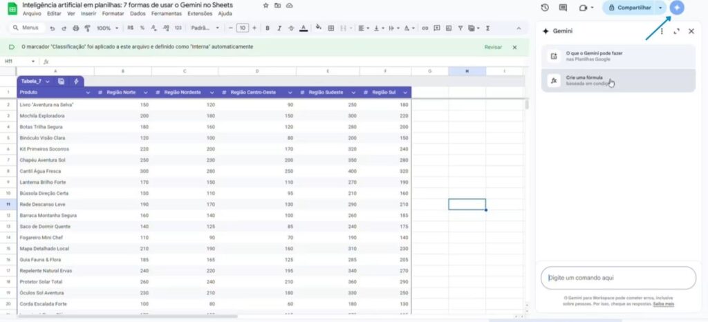Increase font size with plus button

[x=254, y=28]
